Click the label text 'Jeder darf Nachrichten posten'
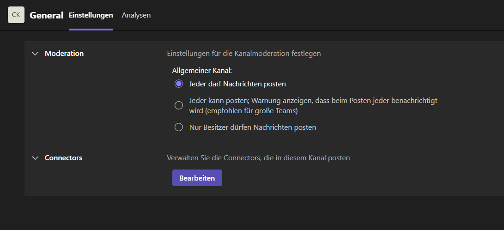Image resolution: width=504 pixels, height=230 pixels. tap(237, 84)
